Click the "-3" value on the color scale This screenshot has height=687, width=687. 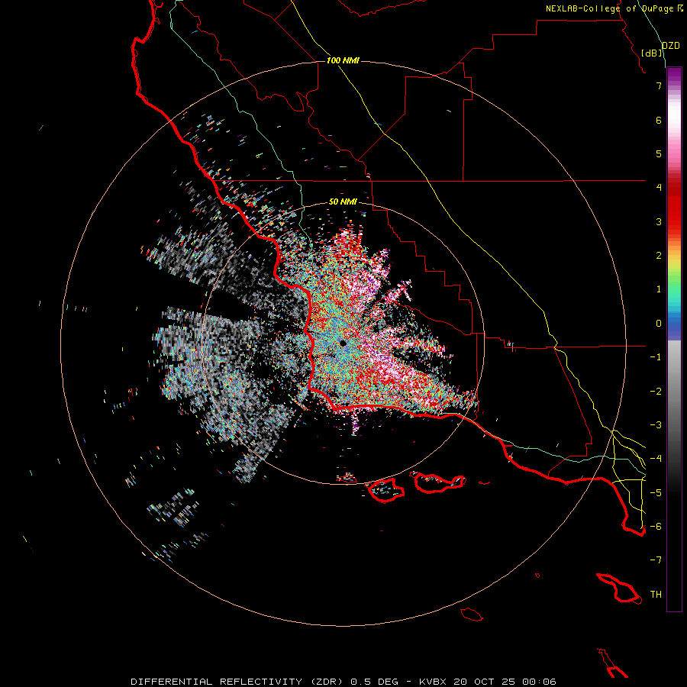(x=656, y=425)
